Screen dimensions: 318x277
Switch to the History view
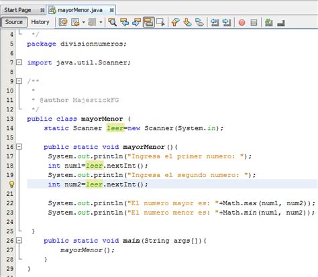pyautogui.click(x=40, y=22)
